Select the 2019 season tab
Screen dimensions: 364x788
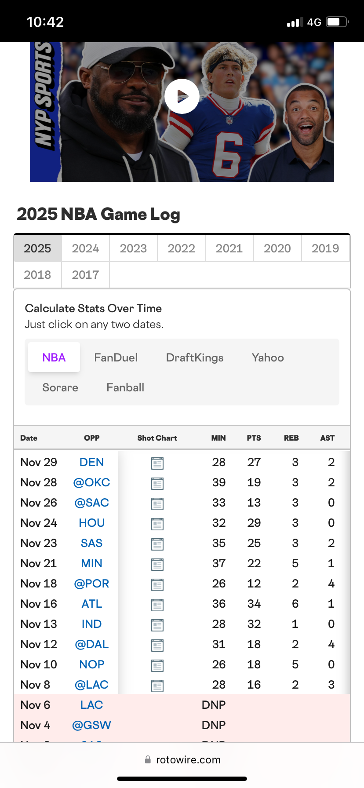(x=325, y=248)
